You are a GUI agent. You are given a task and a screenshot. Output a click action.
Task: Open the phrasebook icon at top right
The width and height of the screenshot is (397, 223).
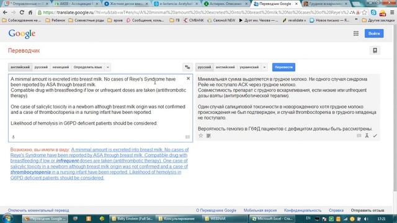pos(375,50)
